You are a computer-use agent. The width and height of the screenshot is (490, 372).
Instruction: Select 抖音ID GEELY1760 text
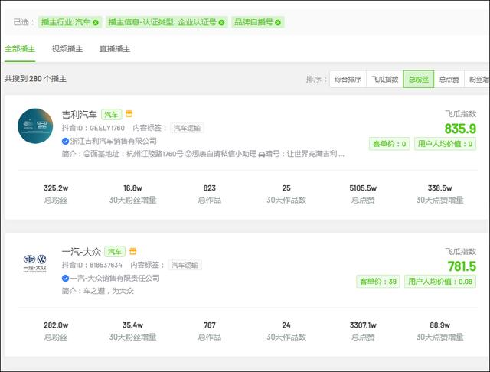tap(93, 128)
